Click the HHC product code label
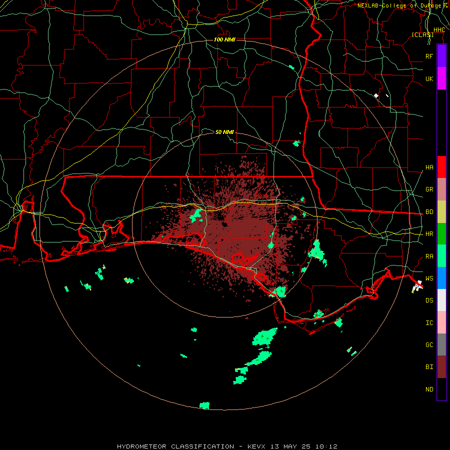The height and width of the screenshot is (450, 450). coord(439,30)
